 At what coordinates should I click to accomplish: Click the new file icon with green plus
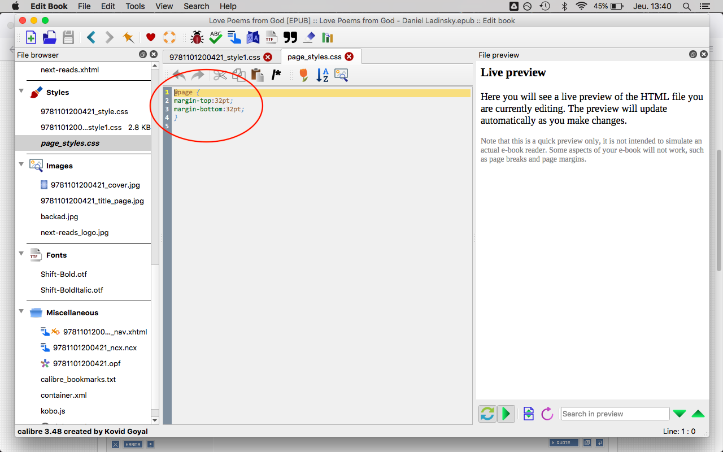coord(31,38)
